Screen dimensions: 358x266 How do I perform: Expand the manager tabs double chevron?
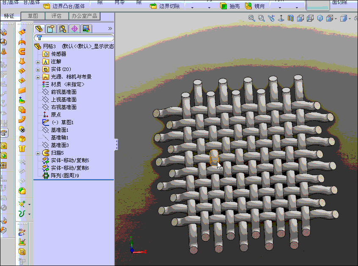tap(110, 28)
